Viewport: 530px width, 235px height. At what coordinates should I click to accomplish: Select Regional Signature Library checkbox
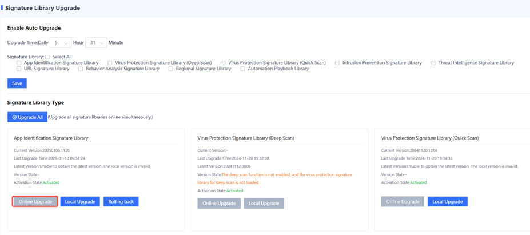(x=170, y=69)
